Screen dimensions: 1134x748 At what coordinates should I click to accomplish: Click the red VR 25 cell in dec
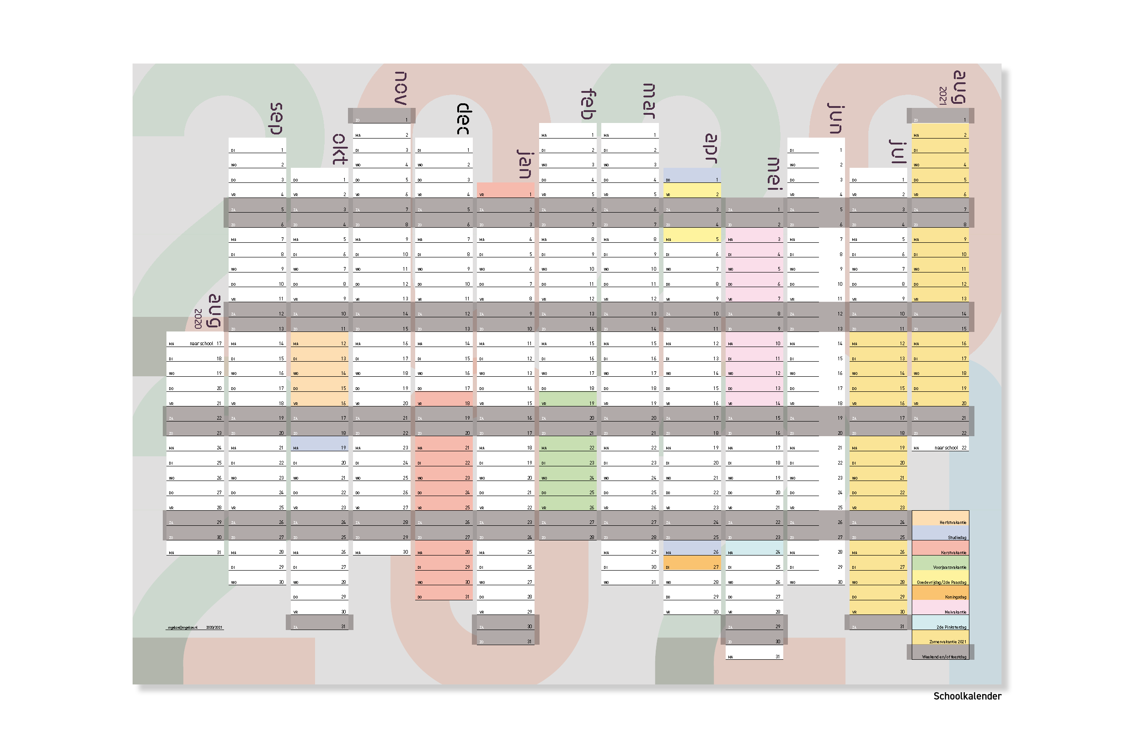[444, 503]
